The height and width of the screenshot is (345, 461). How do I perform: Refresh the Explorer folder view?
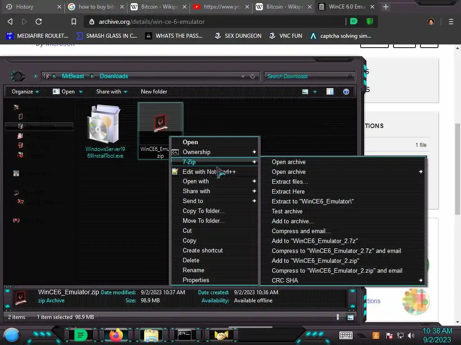coord(253,76)
